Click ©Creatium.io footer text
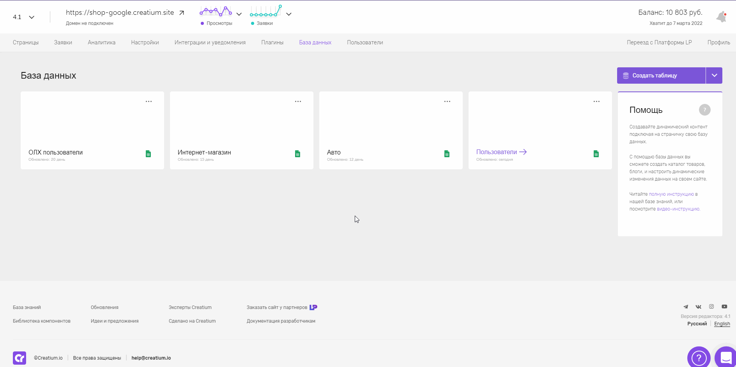 (48, 358)
